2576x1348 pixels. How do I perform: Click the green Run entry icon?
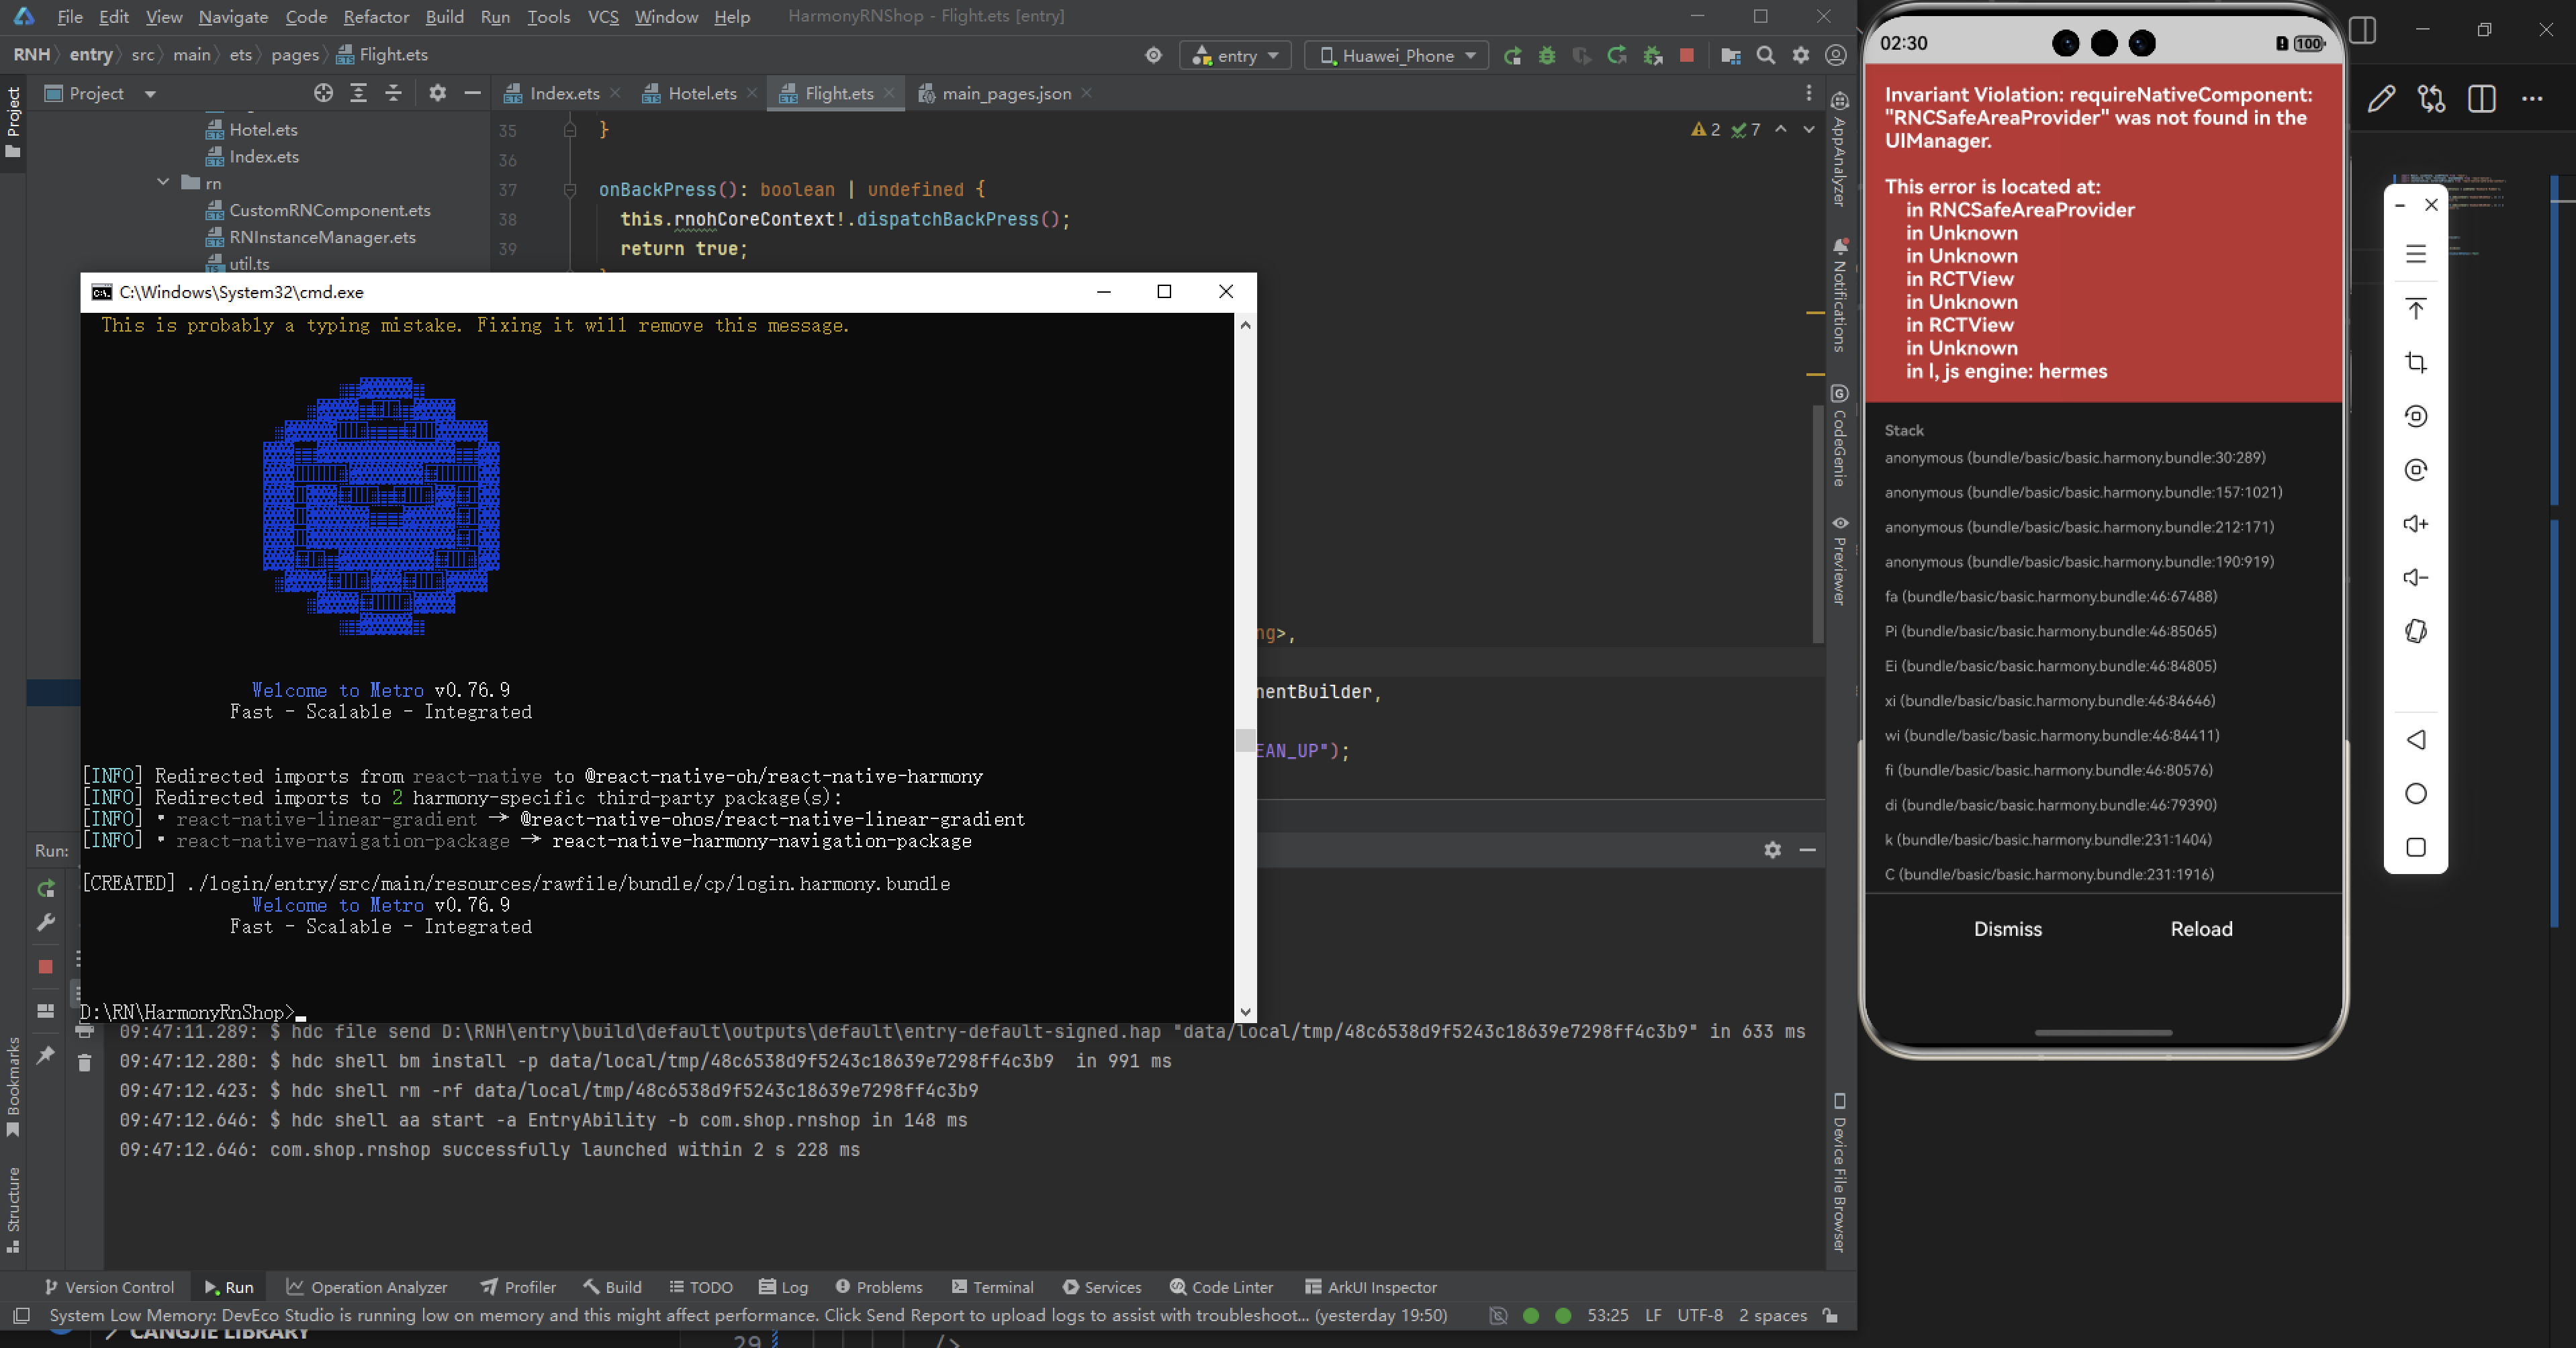1512,56
